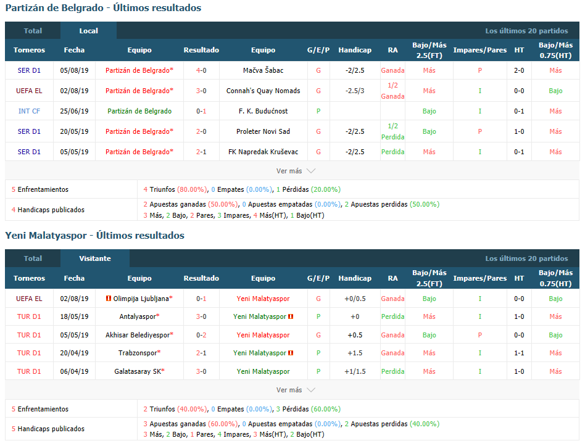Switch to Total tab in Yeni Malatyaspor section

pos(33,258)
